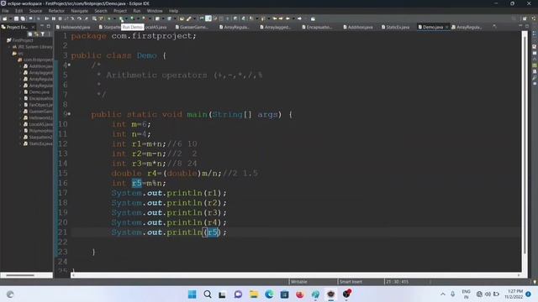The width and height of the screenshot is (538, 302).
Task: Click the Writable status bar entry
Action: pos(299,282)
